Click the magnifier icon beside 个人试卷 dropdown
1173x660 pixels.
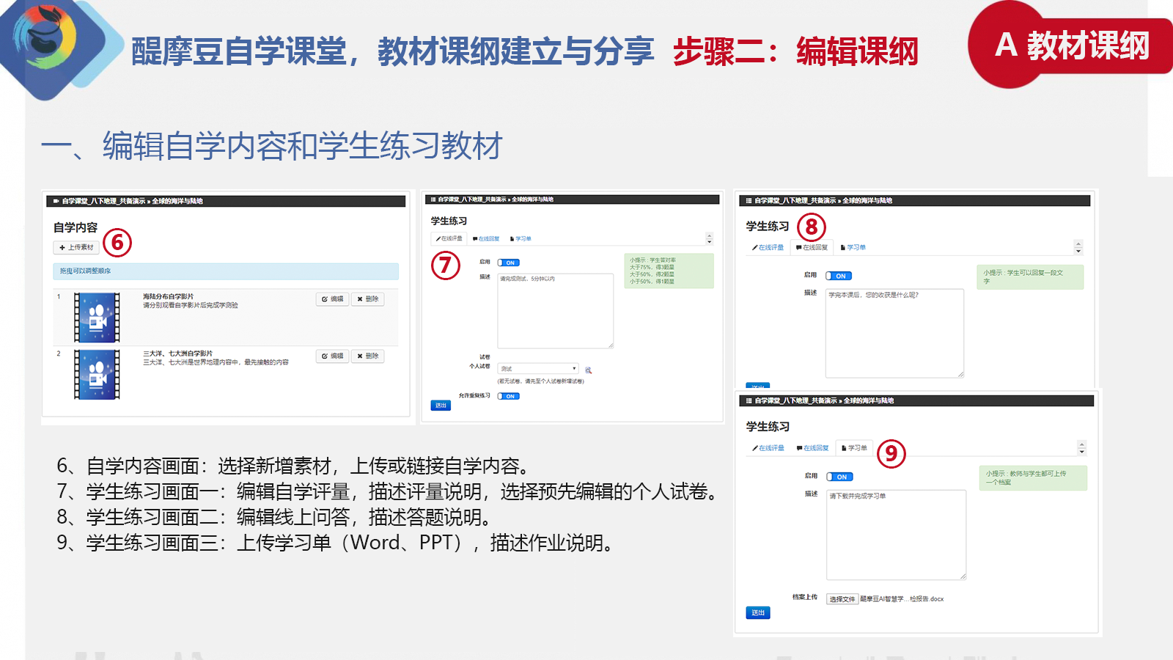coord(588,370)
